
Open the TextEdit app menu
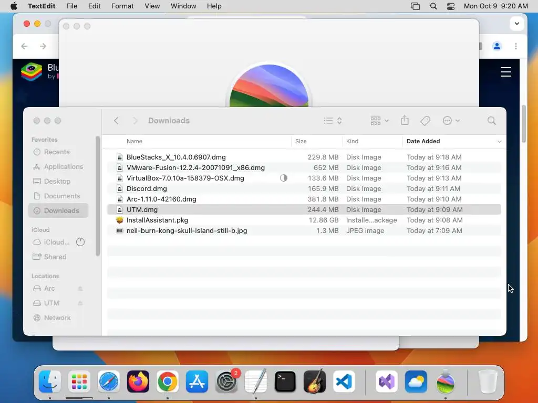(x=42, y=6)
